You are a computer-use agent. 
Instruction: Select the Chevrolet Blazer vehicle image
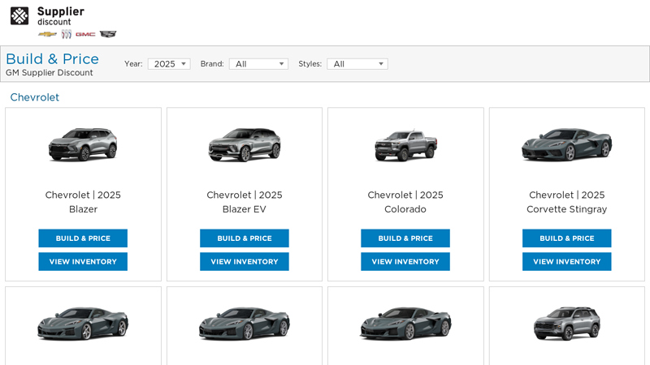pyautogui.click(x=83, y=144)
